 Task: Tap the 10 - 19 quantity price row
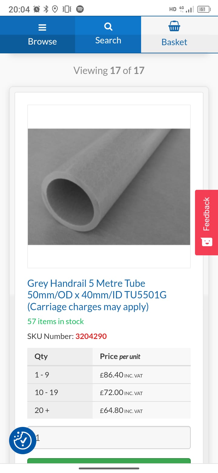click(109, 393)
